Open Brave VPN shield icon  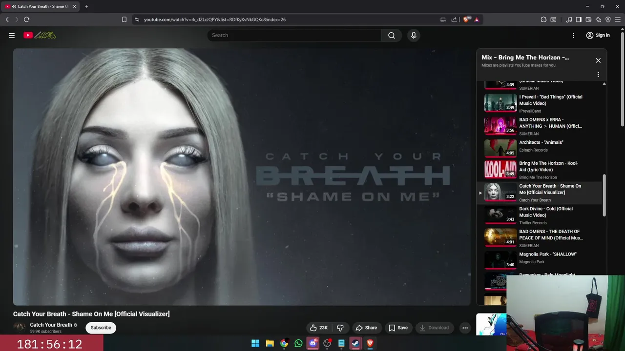(608, 19)
